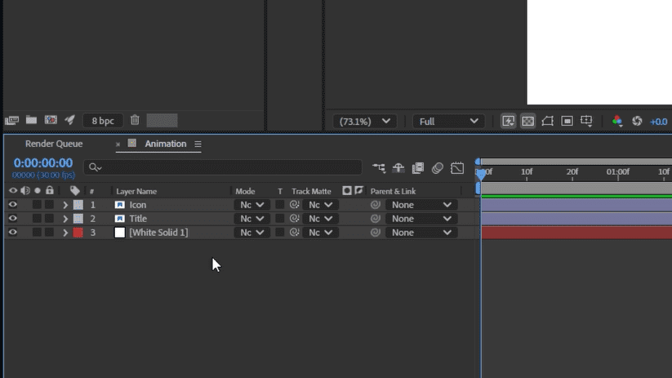The height and width of the screenshot is (378, 672).
Task: Show channel and color management settings
Action: pyautogui.click(x=617, y=122)
